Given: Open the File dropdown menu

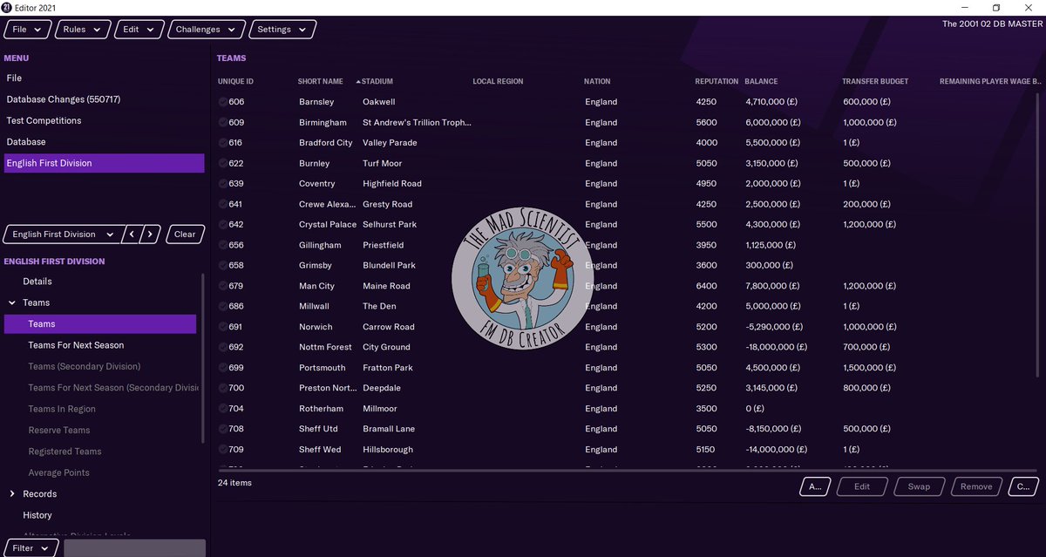Looking at the screenshot, I should 27,30.
